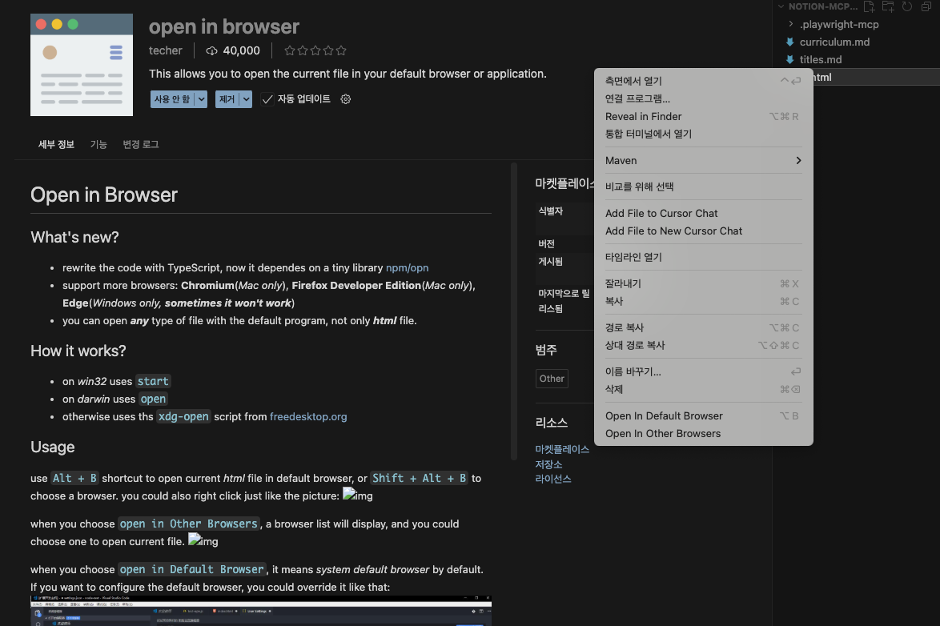Image resolution: width=940 pixels, height=626 pixels.
Task: Expand the Maven submenu in context menu
Action: [x=703, y=160]
